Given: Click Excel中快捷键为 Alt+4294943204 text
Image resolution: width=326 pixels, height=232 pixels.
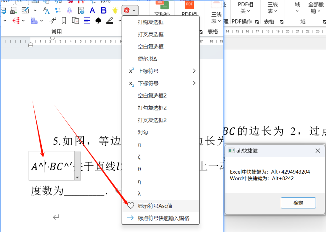Looking at the screenshot, I should pyautogui.click(x=270, y=172).
